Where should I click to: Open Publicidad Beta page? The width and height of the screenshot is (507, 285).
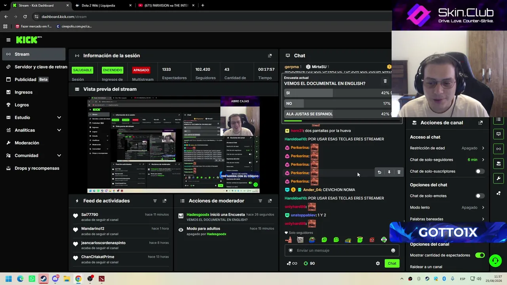[x=34, y=80]
